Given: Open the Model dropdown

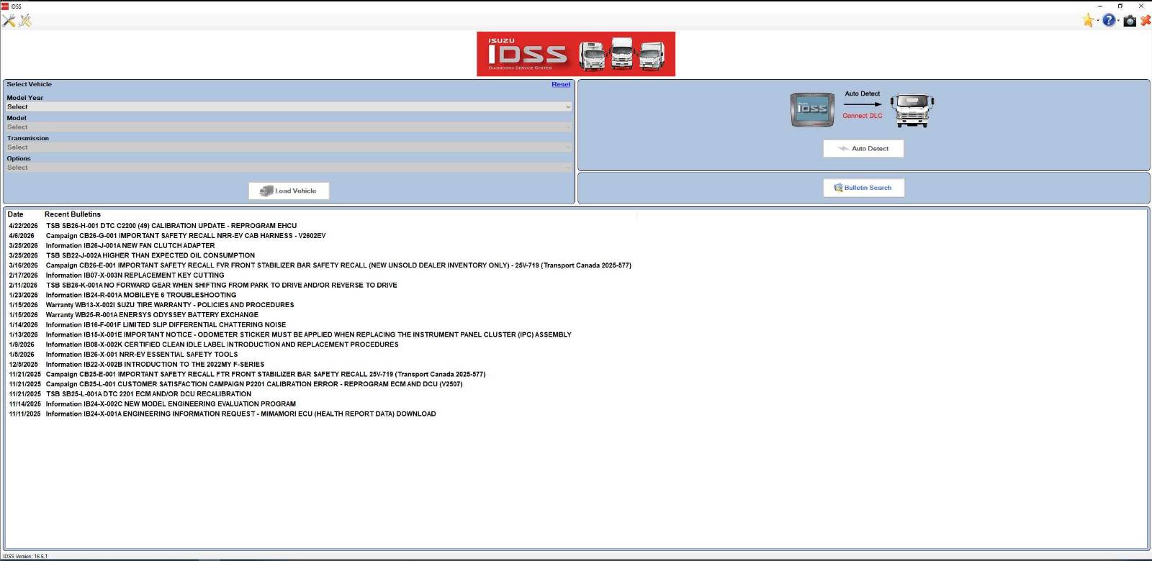Looking at the screenshot, I should coord(288,127).
